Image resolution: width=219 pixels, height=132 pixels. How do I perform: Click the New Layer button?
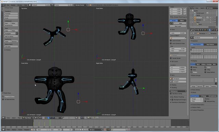pyautogui.click(x=178, y=26)
